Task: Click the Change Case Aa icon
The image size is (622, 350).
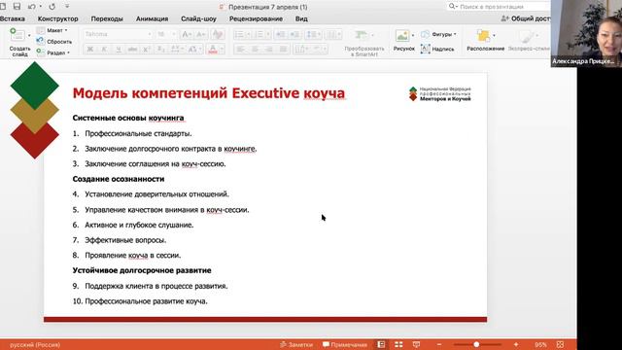Action: click(x=193, y=50)
